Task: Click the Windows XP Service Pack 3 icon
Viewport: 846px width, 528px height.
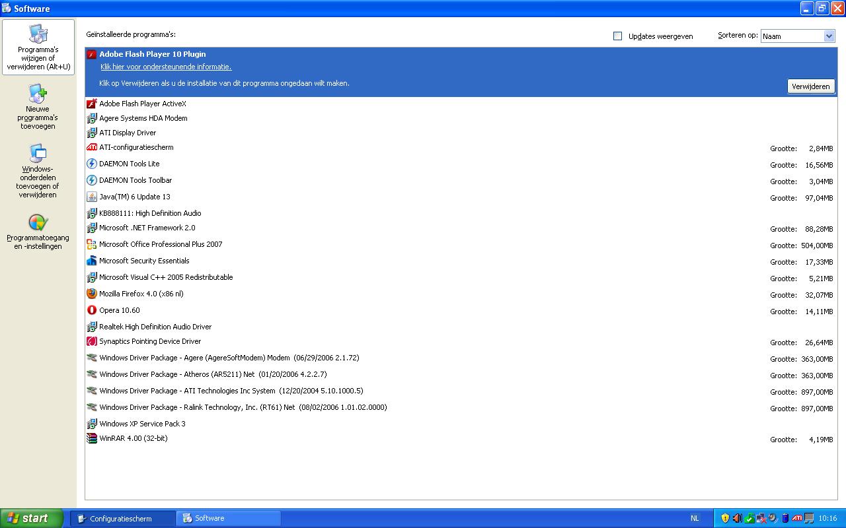Action: [92, 424]
